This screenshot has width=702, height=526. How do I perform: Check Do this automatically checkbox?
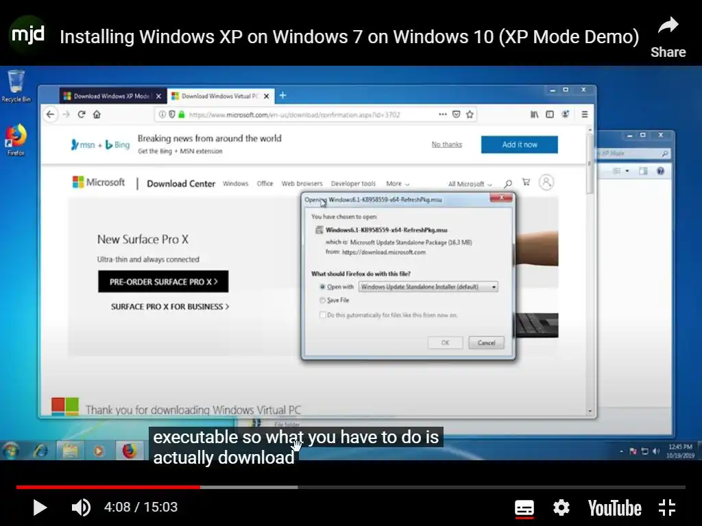(322, 315)
